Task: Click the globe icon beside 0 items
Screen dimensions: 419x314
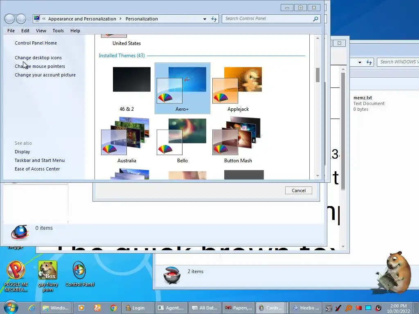Action: tap(20, 232)
